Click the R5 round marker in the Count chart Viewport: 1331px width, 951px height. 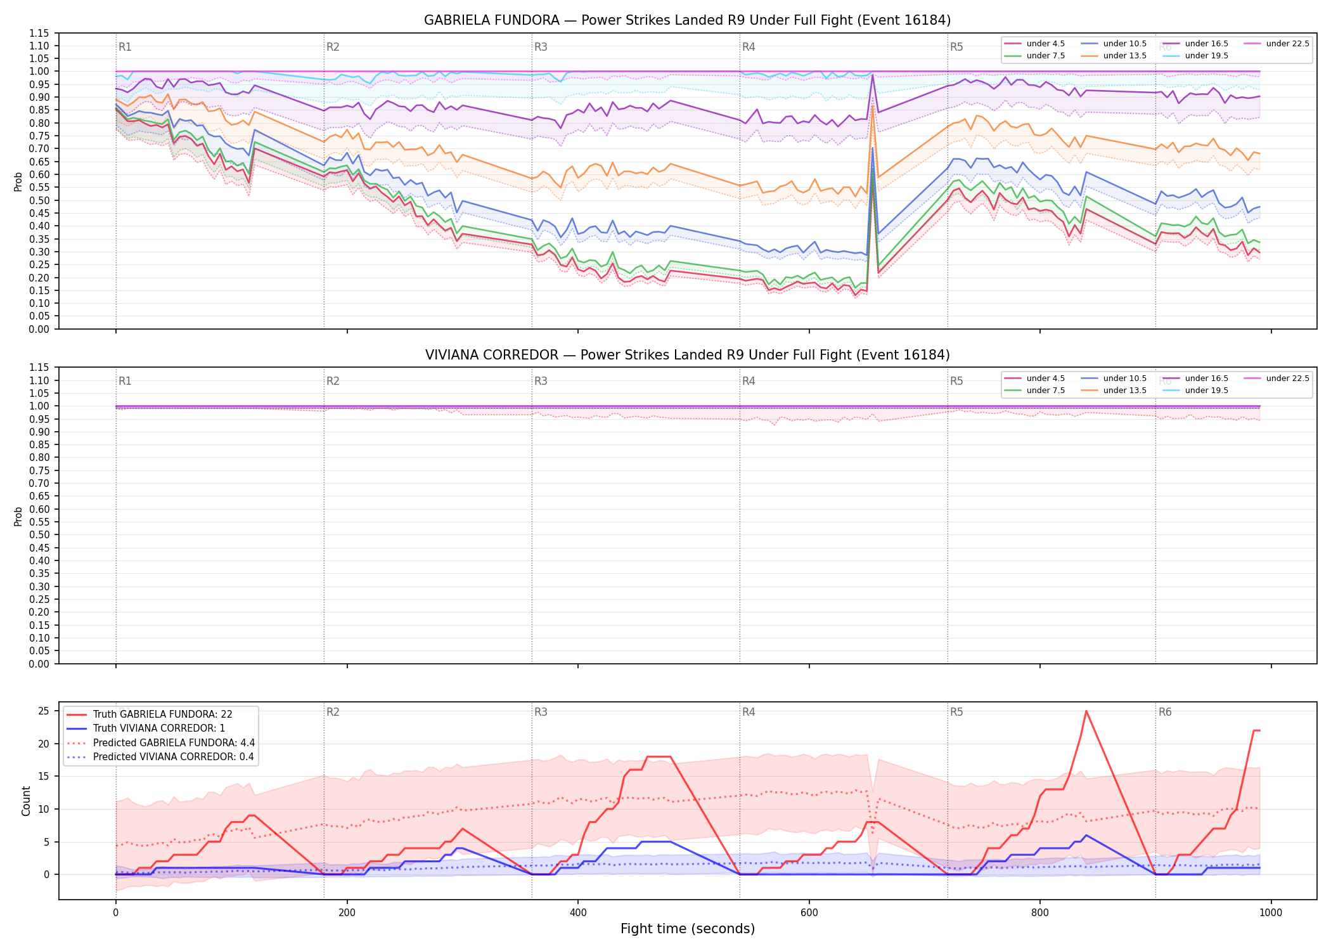click(956, 712)
